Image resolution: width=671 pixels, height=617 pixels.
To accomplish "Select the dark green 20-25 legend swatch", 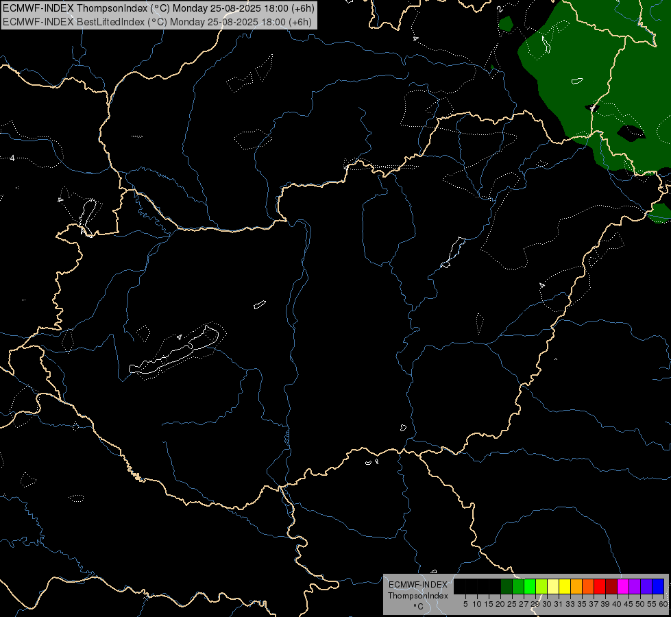I will pyautogui.click(x=507, y=586).
